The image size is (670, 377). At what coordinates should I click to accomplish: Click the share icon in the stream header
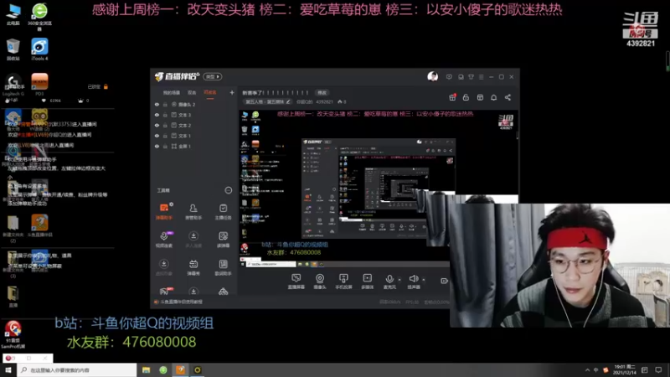tap(508, 97)
